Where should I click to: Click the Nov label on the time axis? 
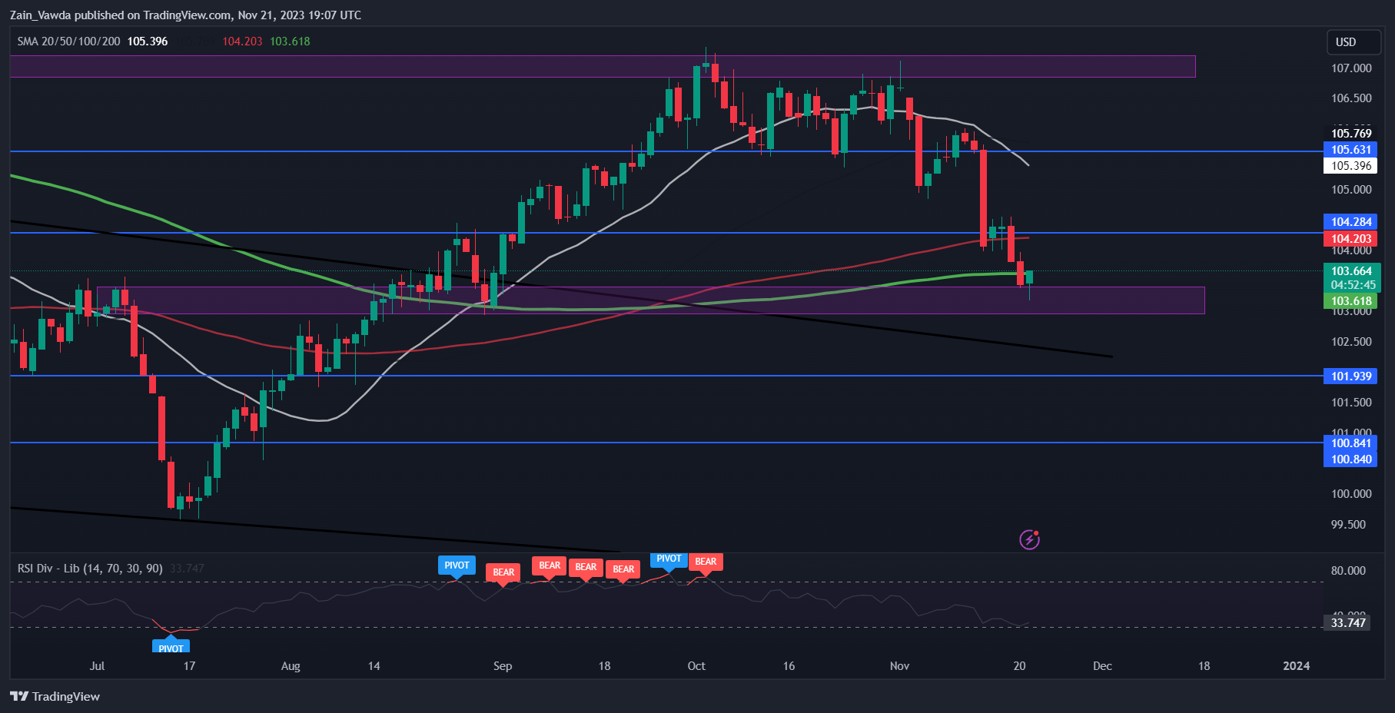(x=899, y=666)
